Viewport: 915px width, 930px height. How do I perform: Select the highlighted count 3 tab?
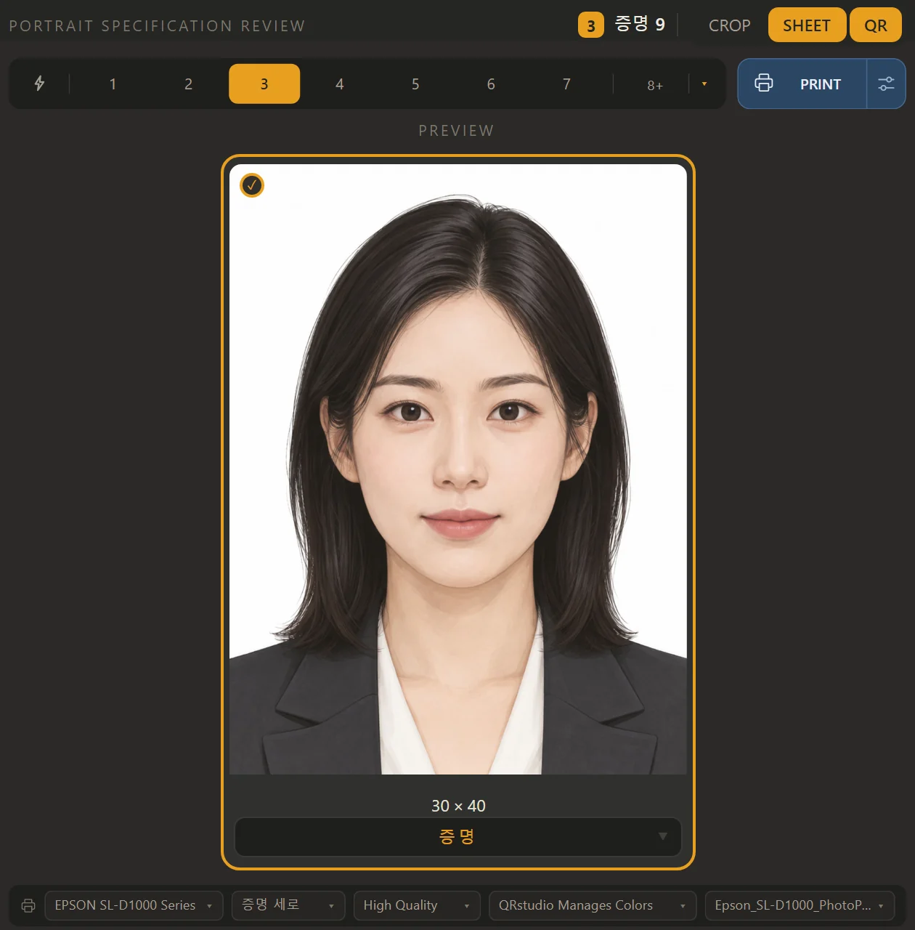264,84
